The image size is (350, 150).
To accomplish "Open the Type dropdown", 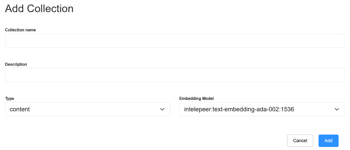I will click(x=87, y=109).
